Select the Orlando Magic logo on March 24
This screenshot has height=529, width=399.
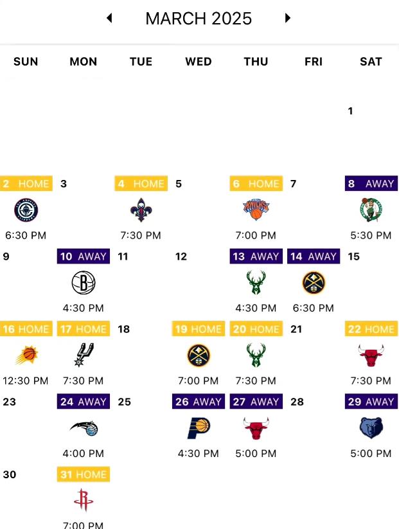point(84,428)
